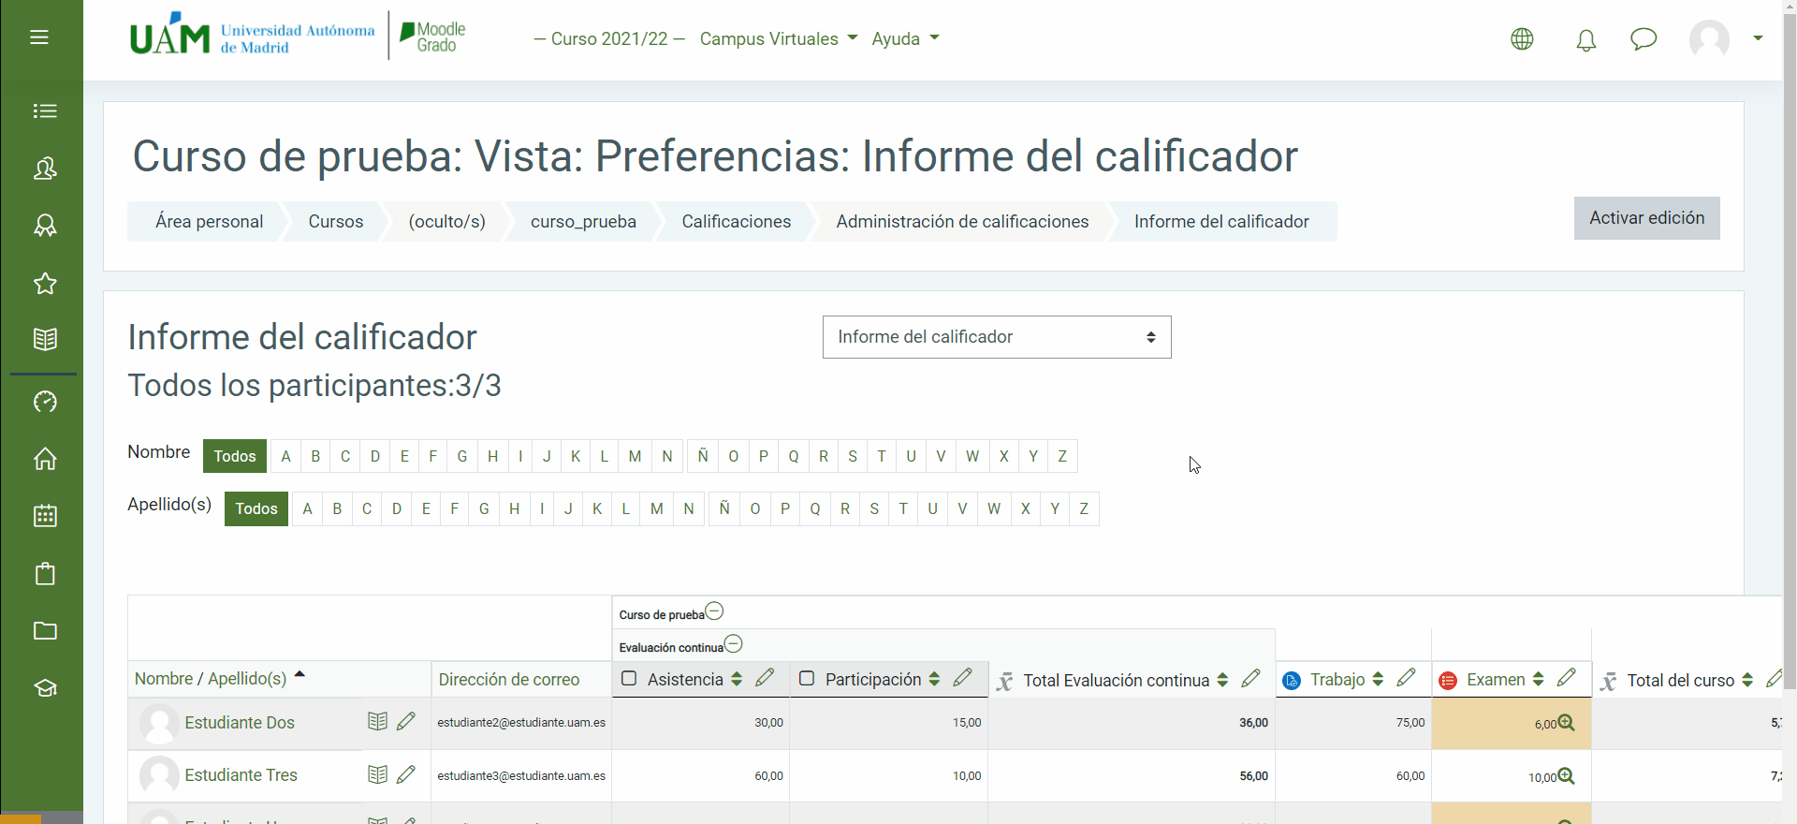
Task: Click the home icon in the sidebar
Action: (45, 459)
